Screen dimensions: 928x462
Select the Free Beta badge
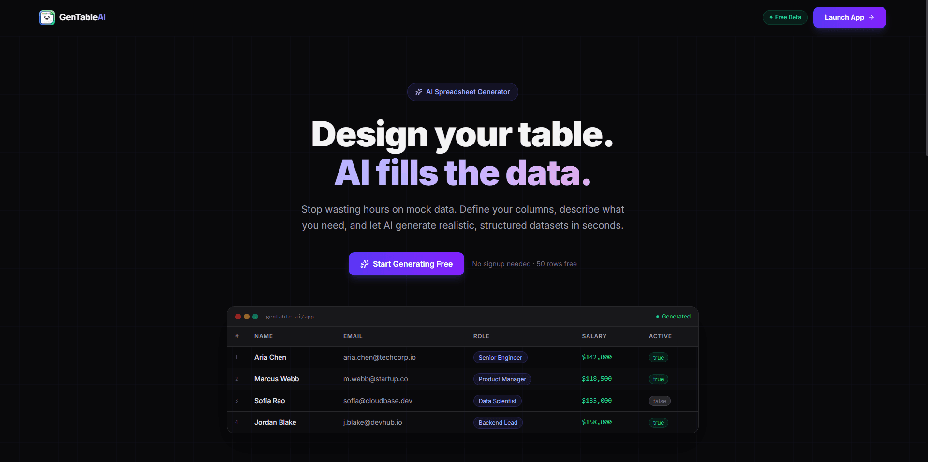click(x=784, y=17)
